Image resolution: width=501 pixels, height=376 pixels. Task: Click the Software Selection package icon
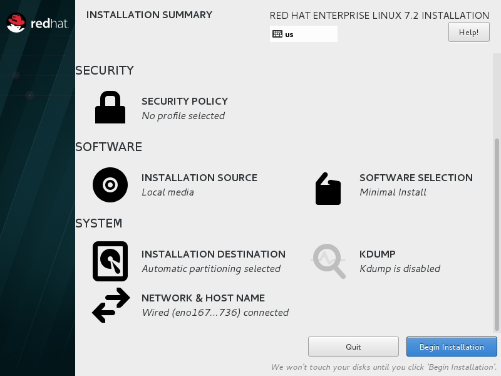pos(328,189)
